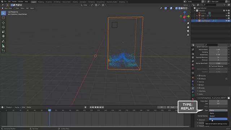Jump to the last frame

[x=103, y=107]
